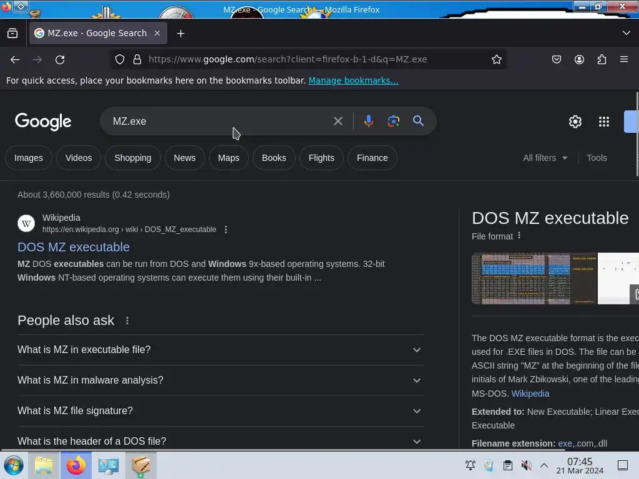Reload the current page

click(60, 59)
